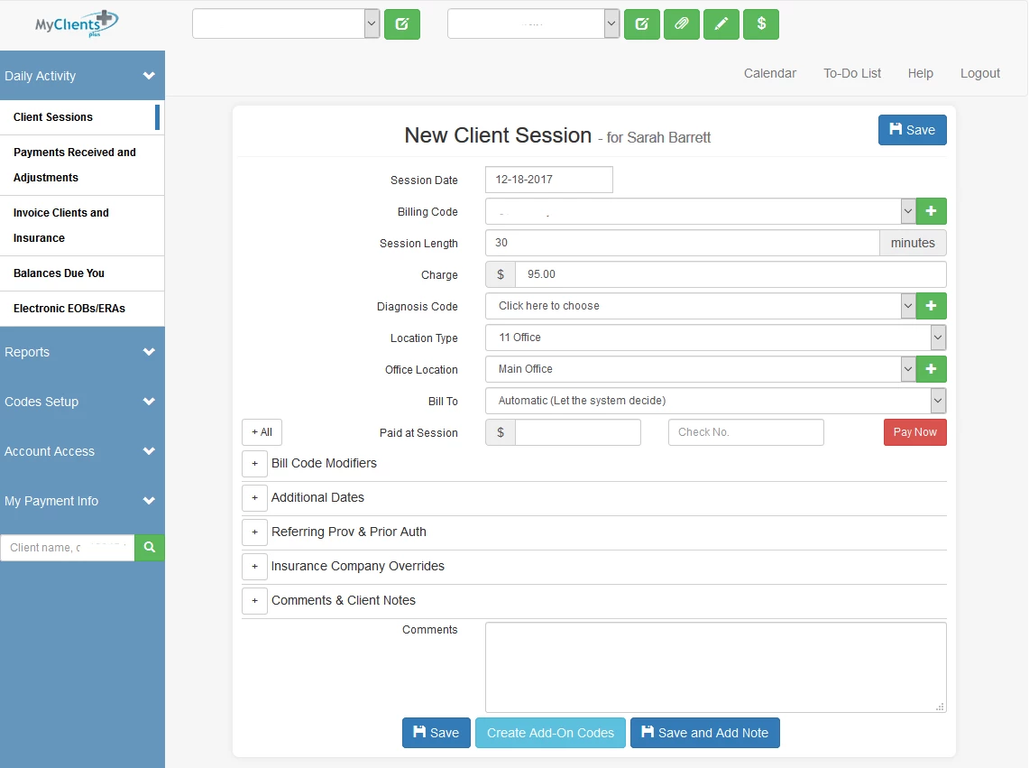This screenshot has width=1029, height=768.
Task: Open the Billing Code dropdown
Action: point(700,211)
